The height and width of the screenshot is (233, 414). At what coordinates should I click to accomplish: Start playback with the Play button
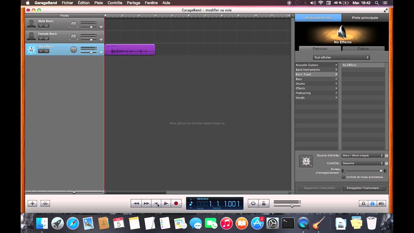click(166, 204)
